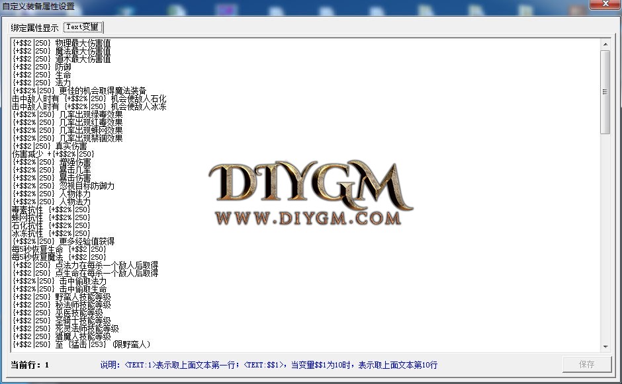Screen dimensions: 622x384
Task: Click the line 机会使敌人石化
Action: 89,98
